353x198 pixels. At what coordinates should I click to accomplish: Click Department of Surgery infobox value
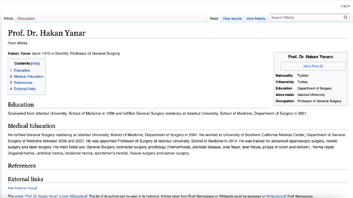(315, 88)
